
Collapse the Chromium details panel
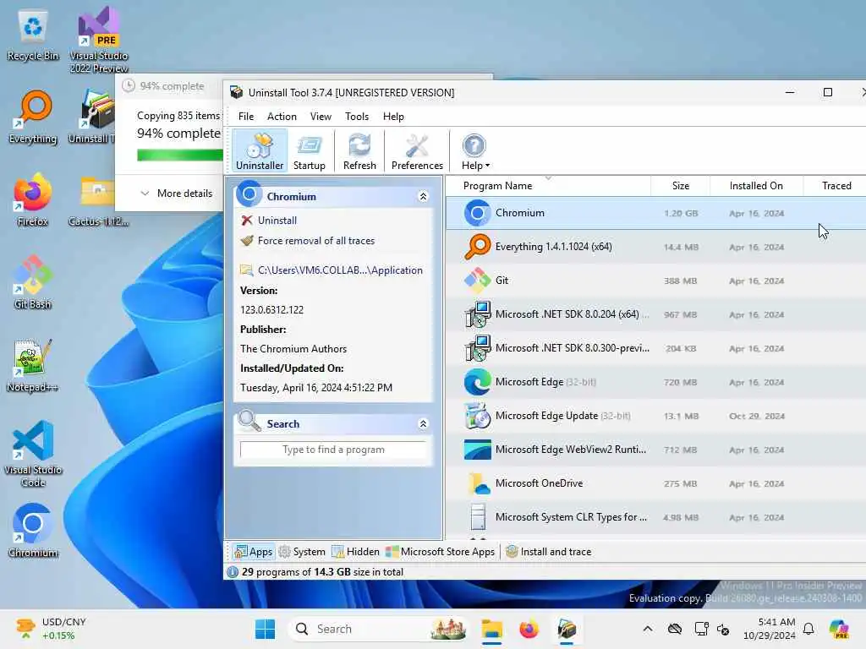point(423,196)
